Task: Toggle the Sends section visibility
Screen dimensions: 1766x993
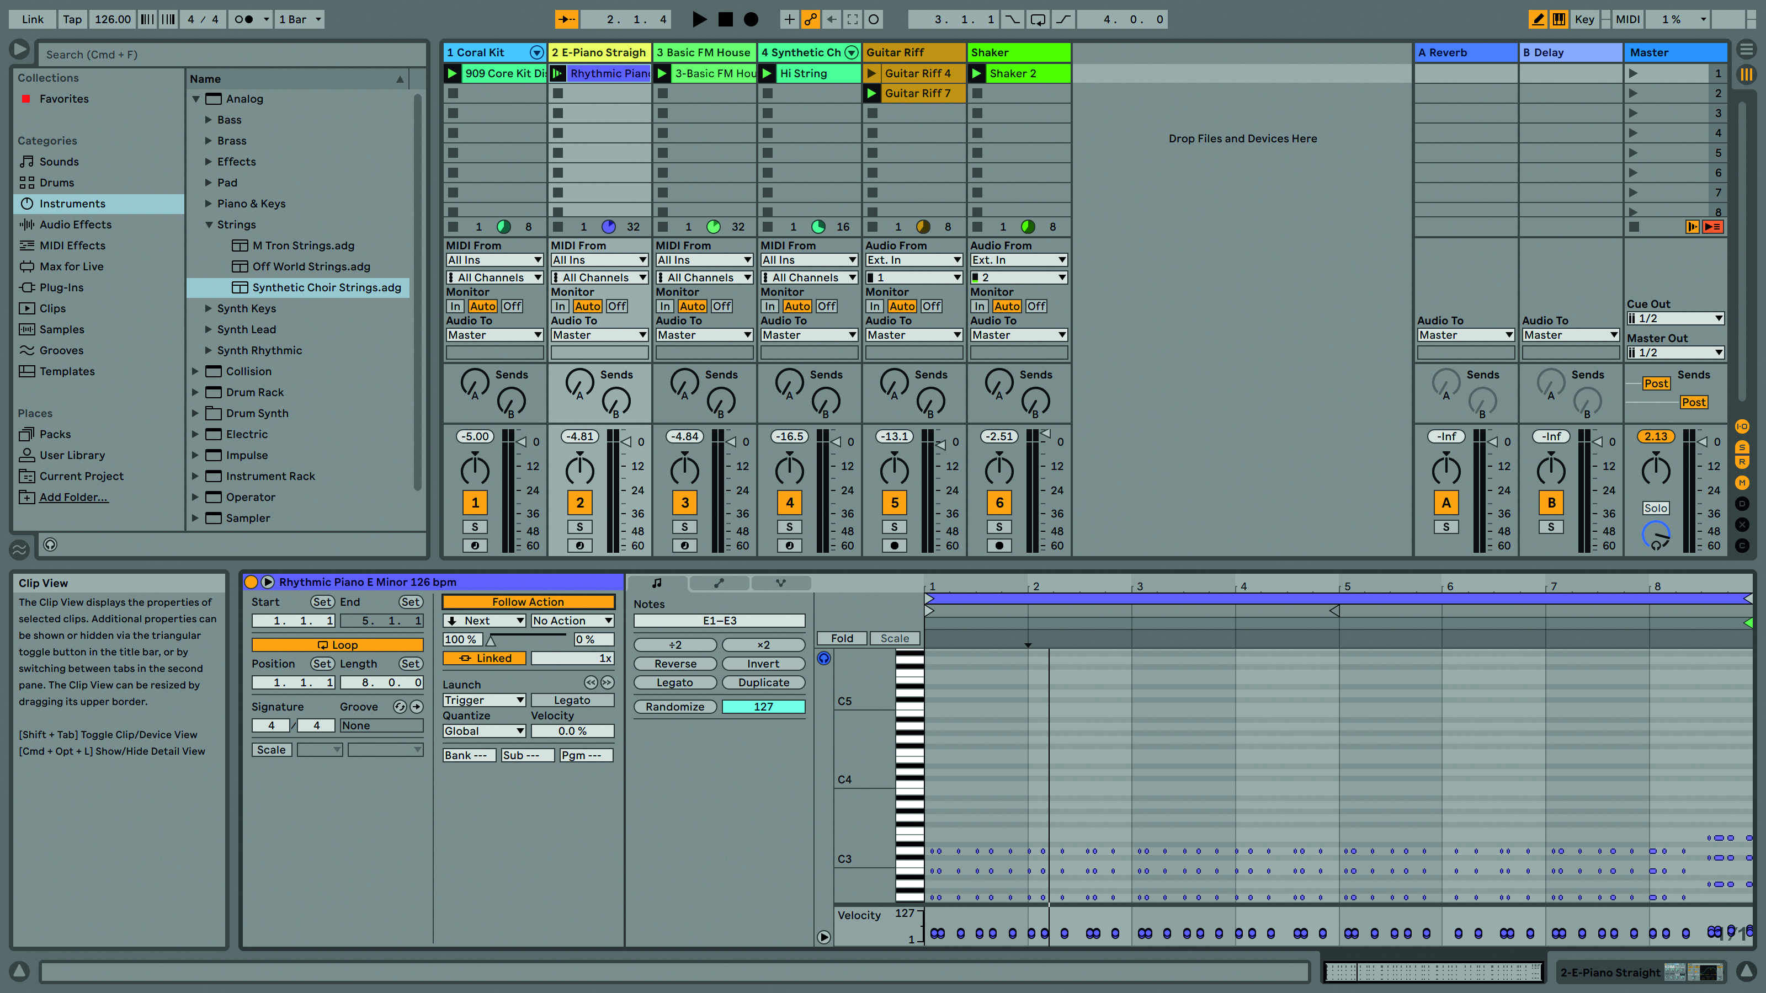Action: click(x=1742, y=447)
